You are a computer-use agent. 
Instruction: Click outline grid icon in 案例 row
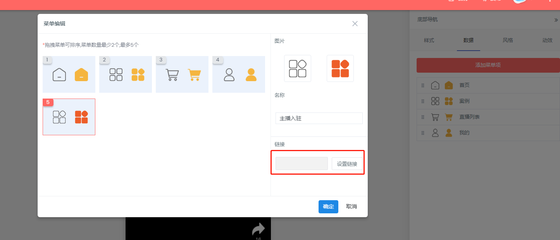pos(435,101)
